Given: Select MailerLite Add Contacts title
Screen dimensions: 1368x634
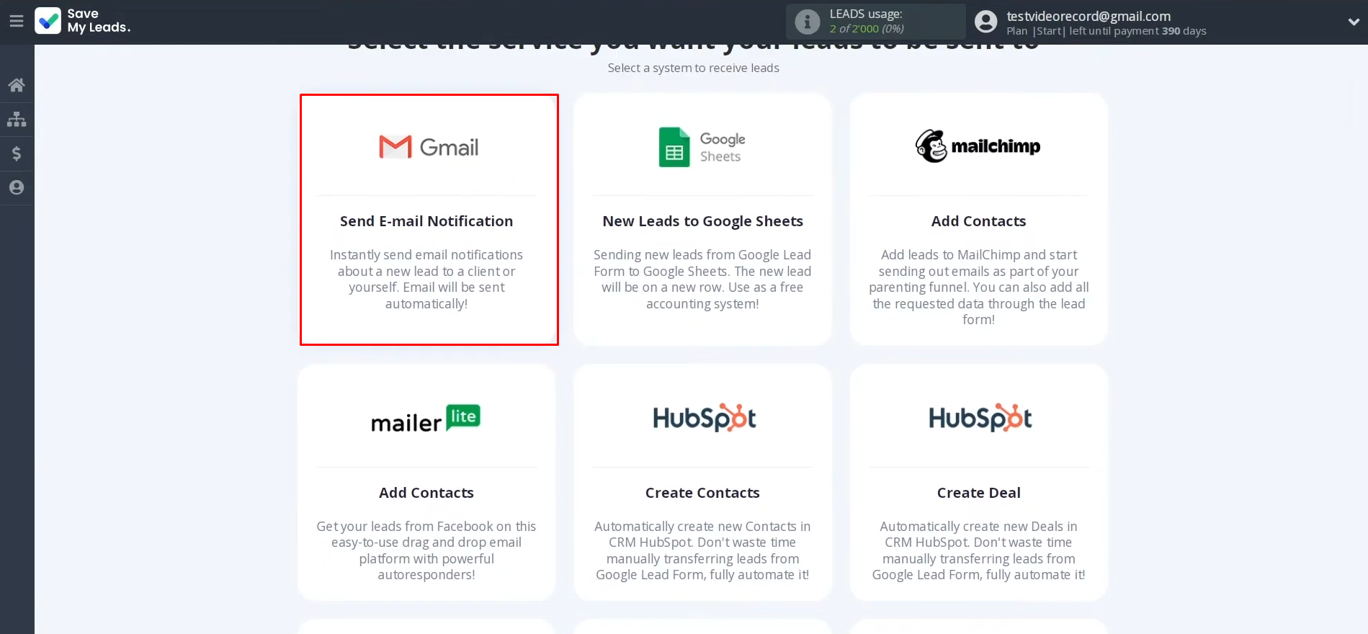Looking at the screenshot, I should (426, 493).
